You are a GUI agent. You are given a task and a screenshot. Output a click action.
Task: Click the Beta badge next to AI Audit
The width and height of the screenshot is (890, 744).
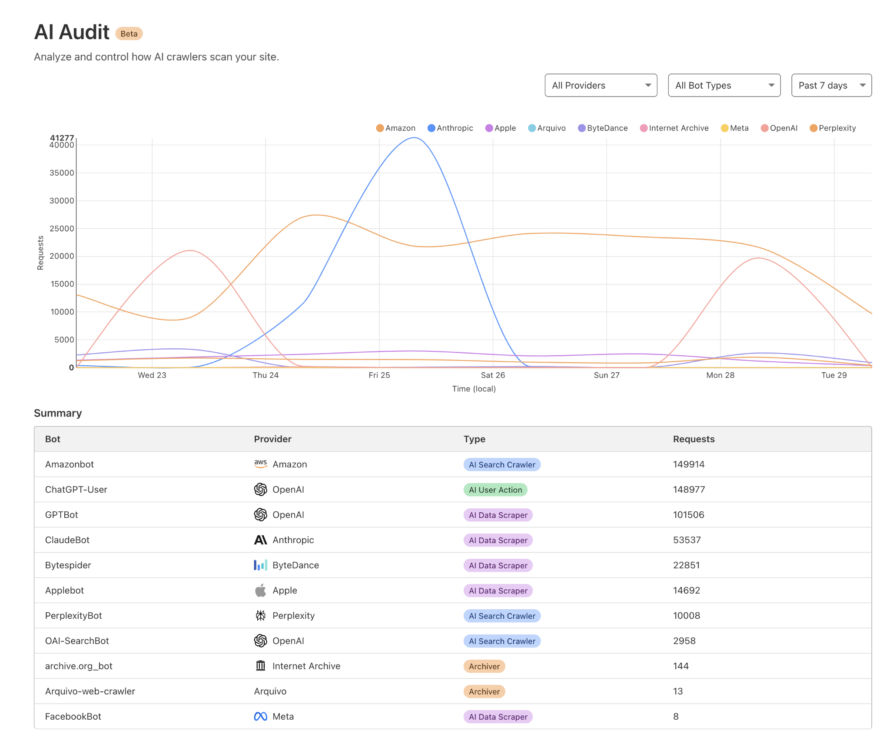pyautogui.click(x=128, y=33)
